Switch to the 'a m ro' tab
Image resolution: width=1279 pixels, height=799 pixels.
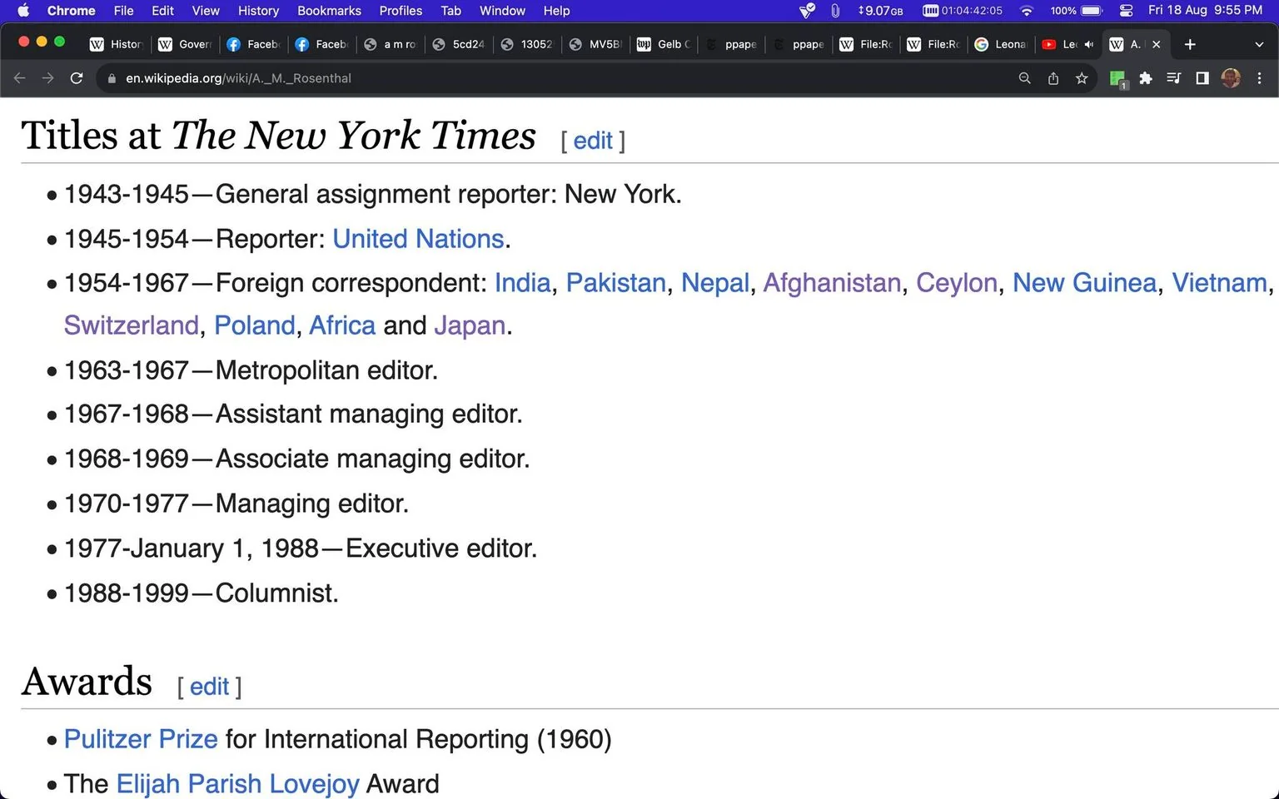[x=391, y=44]
